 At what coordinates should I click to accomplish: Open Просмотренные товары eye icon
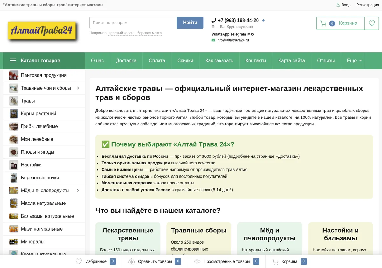tap(197, 261)
